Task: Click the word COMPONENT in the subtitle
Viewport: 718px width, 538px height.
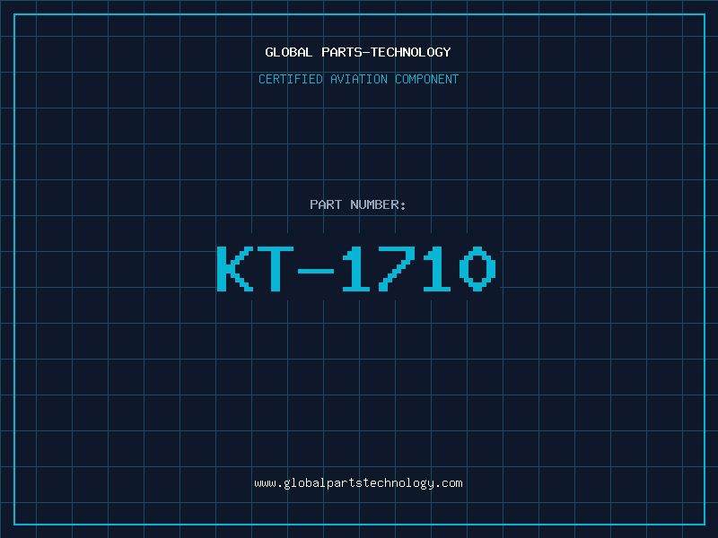Action: coord(426,79)
